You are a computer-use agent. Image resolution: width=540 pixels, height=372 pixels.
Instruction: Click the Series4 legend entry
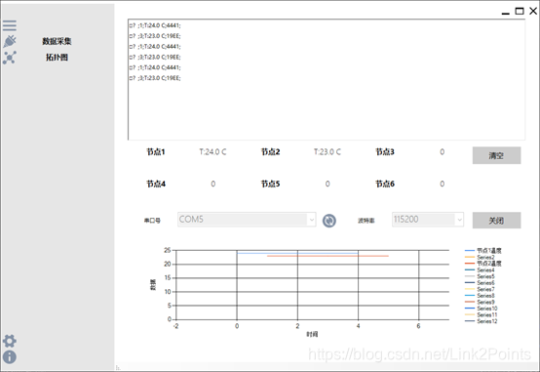coord(480,269)
